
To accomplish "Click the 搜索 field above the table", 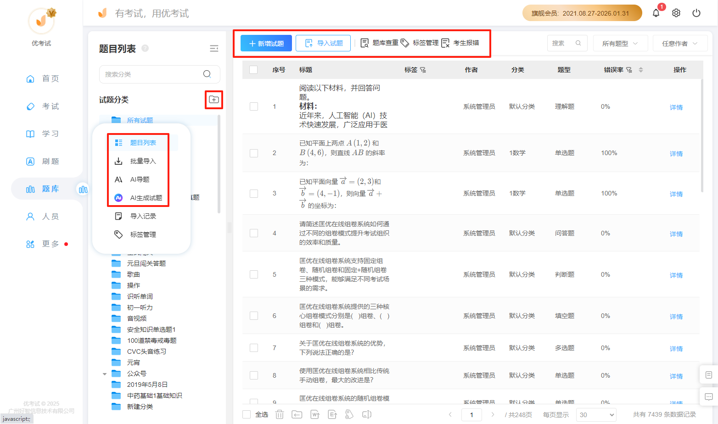I will pyautogui.click(x=567, y=43).
